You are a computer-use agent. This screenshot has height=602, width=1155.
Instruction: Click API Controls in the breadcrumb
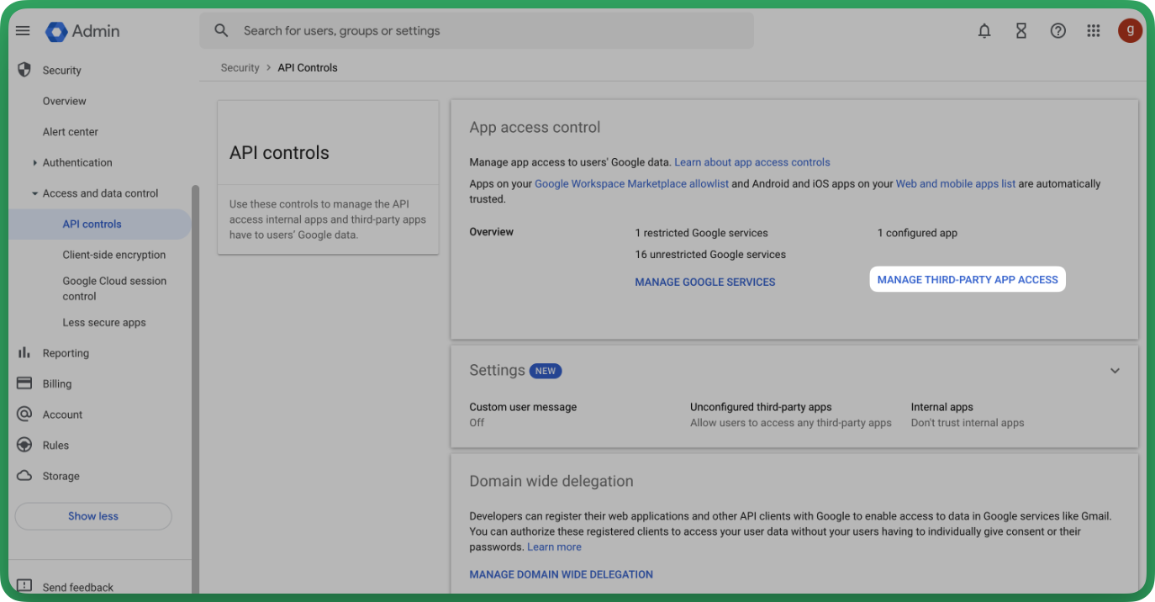[x=308, y=68]
